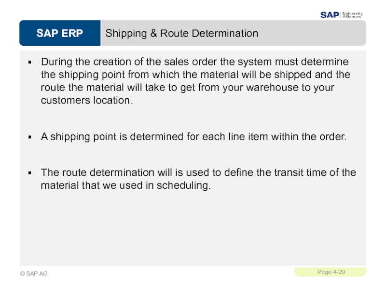Image resolution: width=386 pixels, height=289 pixels.
Task: Click empty gray content area below bullets
Action: [x=193, y=228]
